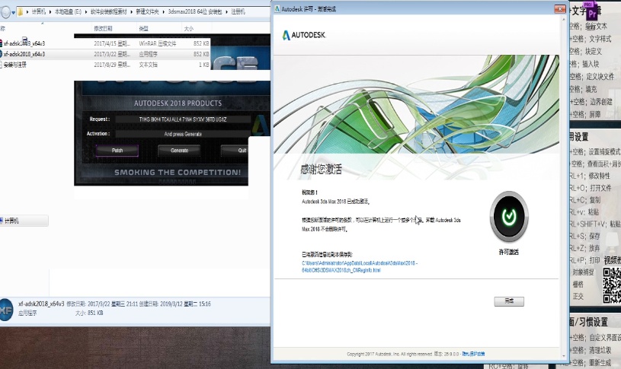This screenshot has height=369, width=621.
Task: Click the 1 KB size cell
Action: 204,65
